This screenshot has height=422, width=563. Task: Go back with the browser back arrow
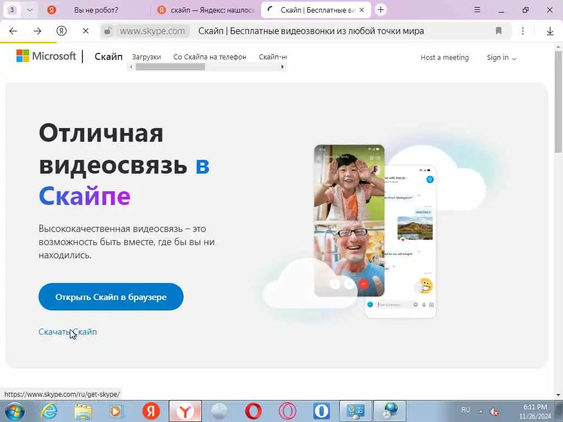pyautogui.click(x=13, y=31)
